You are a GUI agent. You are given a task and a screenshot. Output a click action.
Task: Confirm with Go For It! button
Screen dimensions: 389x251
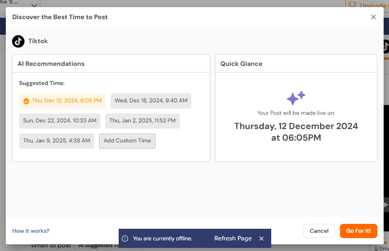[359, 231]
